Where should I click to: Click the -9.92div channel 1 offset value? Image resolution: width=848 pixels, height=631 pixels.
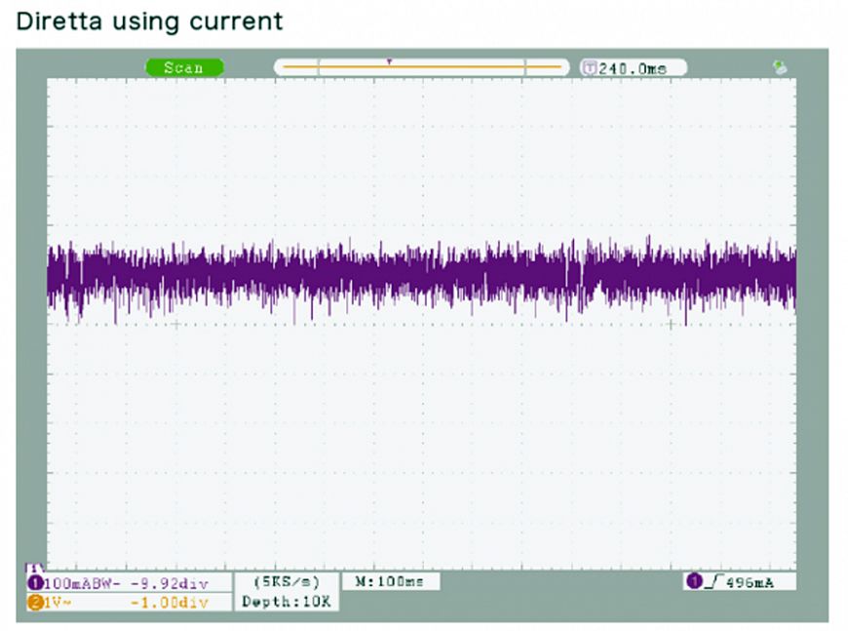point(169,583)
